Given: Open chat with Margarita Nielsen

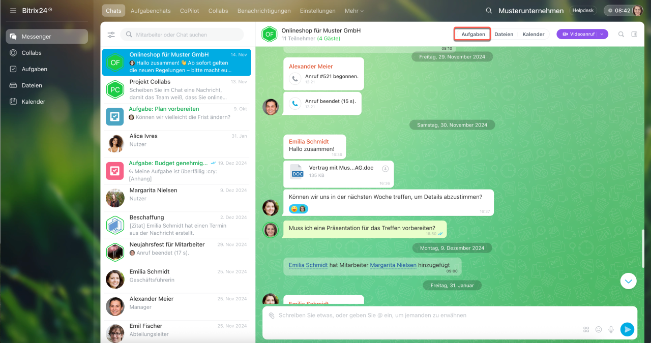Looking at the screenshot, I should (x=176, y=198).
